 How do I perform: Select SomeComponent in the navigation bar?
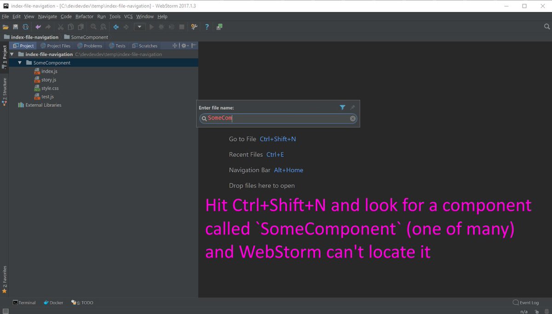[x=86, y=37]
